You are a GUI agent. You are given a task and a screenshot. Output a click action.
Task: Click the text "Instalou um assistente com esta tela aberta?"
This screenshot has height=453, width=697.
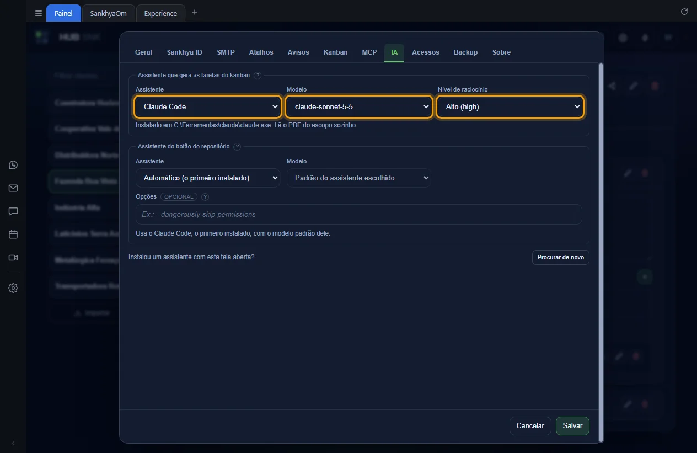(x=191, y=257)
